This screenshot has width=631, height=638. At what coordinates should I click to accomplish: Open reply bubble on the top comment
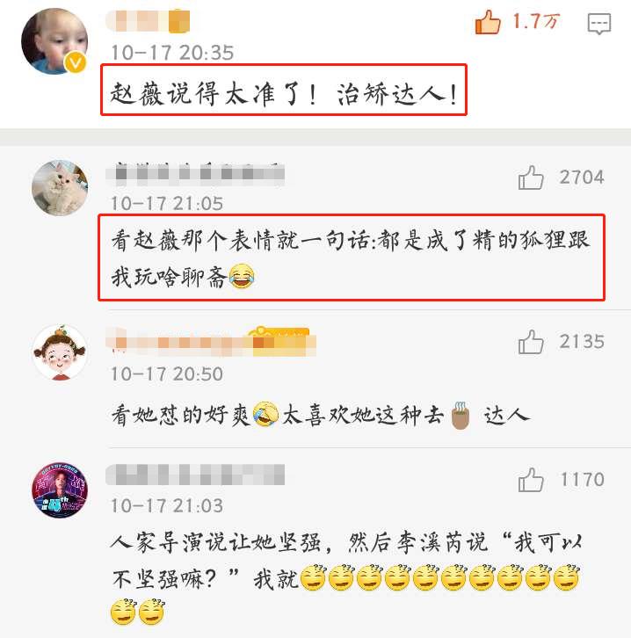[598, 23]
